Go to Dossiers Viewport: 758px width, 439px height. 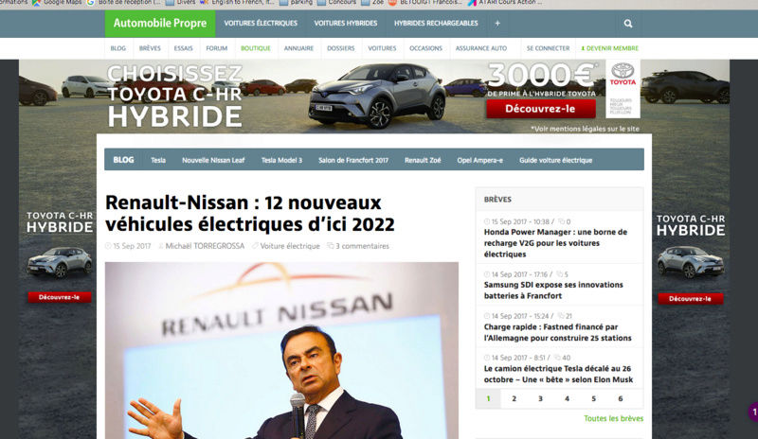341,48
